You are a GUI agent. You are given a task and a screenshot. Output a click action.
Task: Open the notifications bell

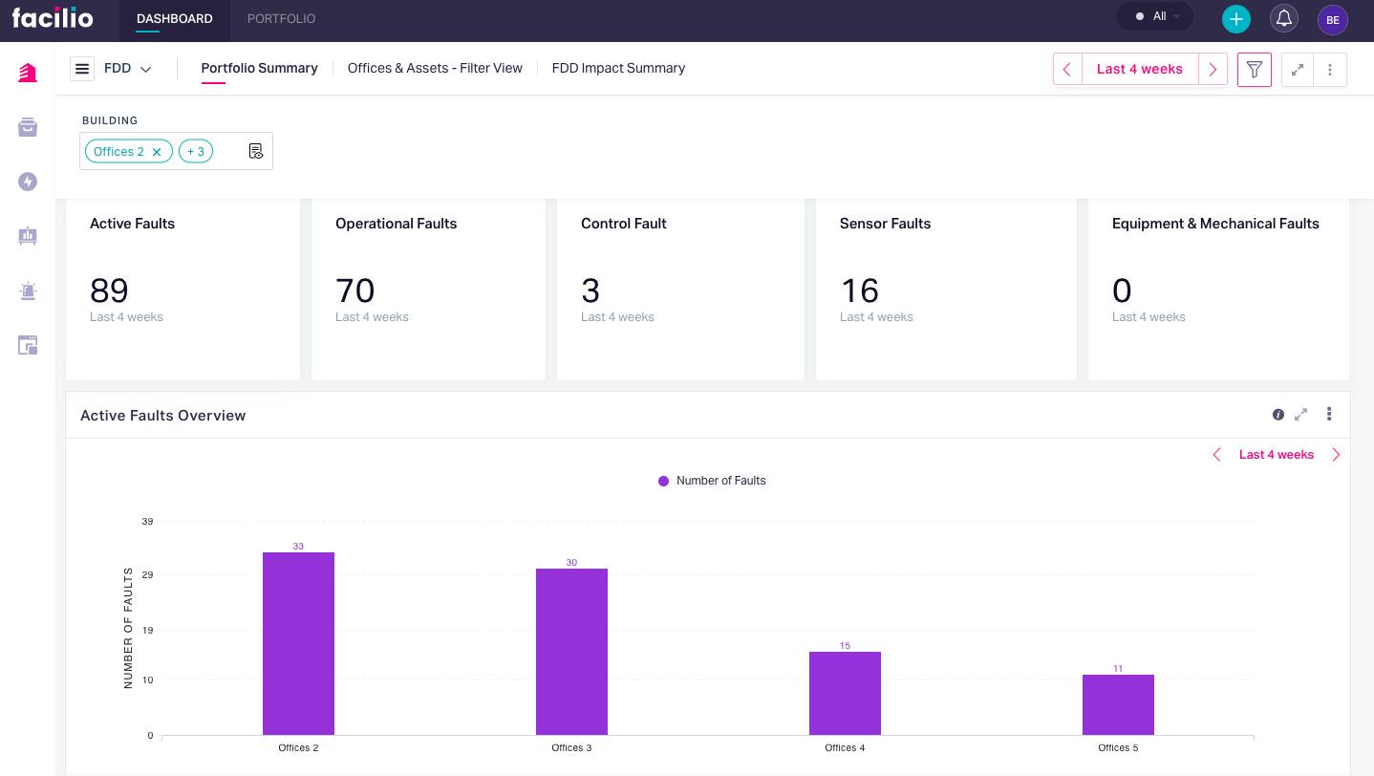pyautogui.click(x=1283, y=18)
